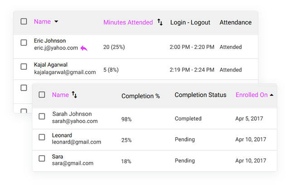
Task: Open the Name column dropdown arrow in attendance table
Action: click(x=56, y=22)
